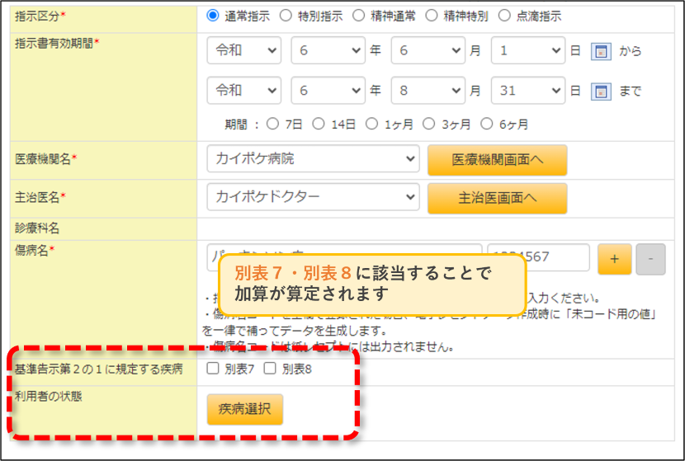Click the 医療機関画面へ button
Viewport: 685px width, 461px height.
(497, 160)
